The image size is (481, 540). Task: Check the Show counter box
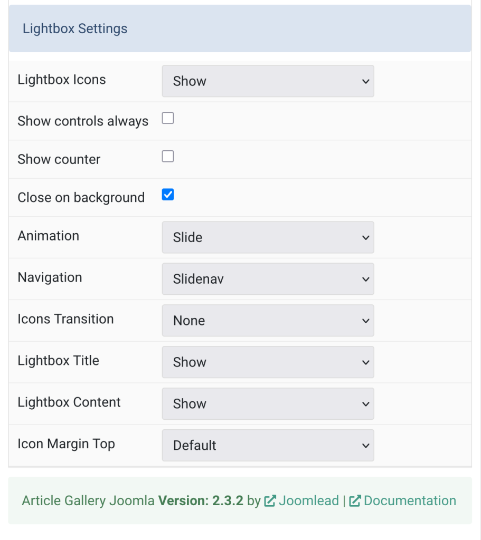(167, 156)
